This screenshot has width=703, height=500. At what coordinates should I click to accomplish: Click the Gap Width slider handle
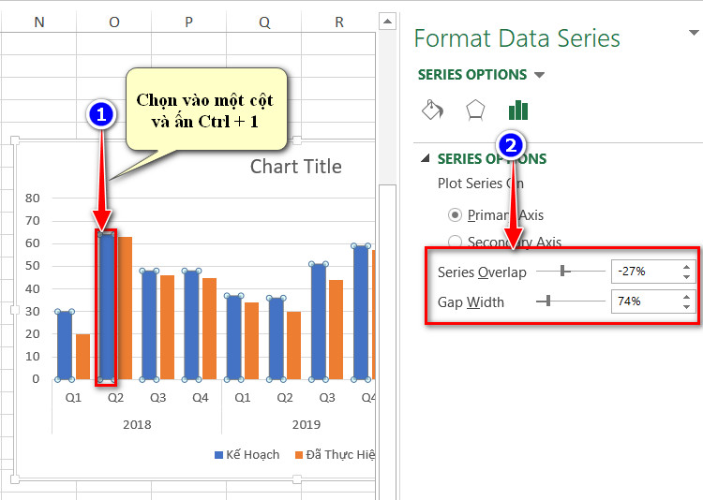546,301
